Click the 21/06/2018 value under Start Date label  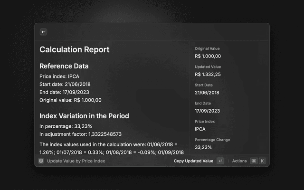click(x=207, y=93)
